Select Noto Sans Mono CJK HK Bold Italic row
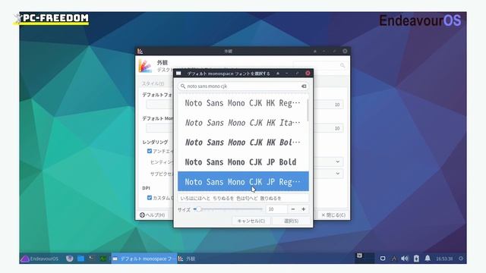This screenshot has width=486, height=273. [x=243, y=143]
